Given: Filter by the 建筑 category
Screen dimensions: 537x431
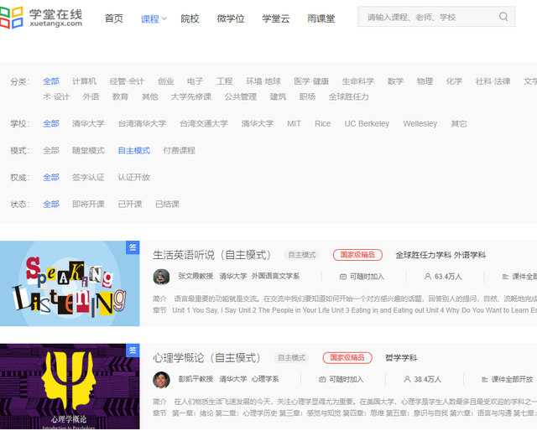Looking at the screenshot, I should click(x=278, y=97).
